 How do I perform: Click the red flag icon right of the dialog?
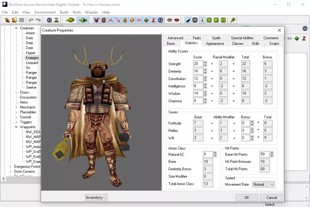point(304,38)
